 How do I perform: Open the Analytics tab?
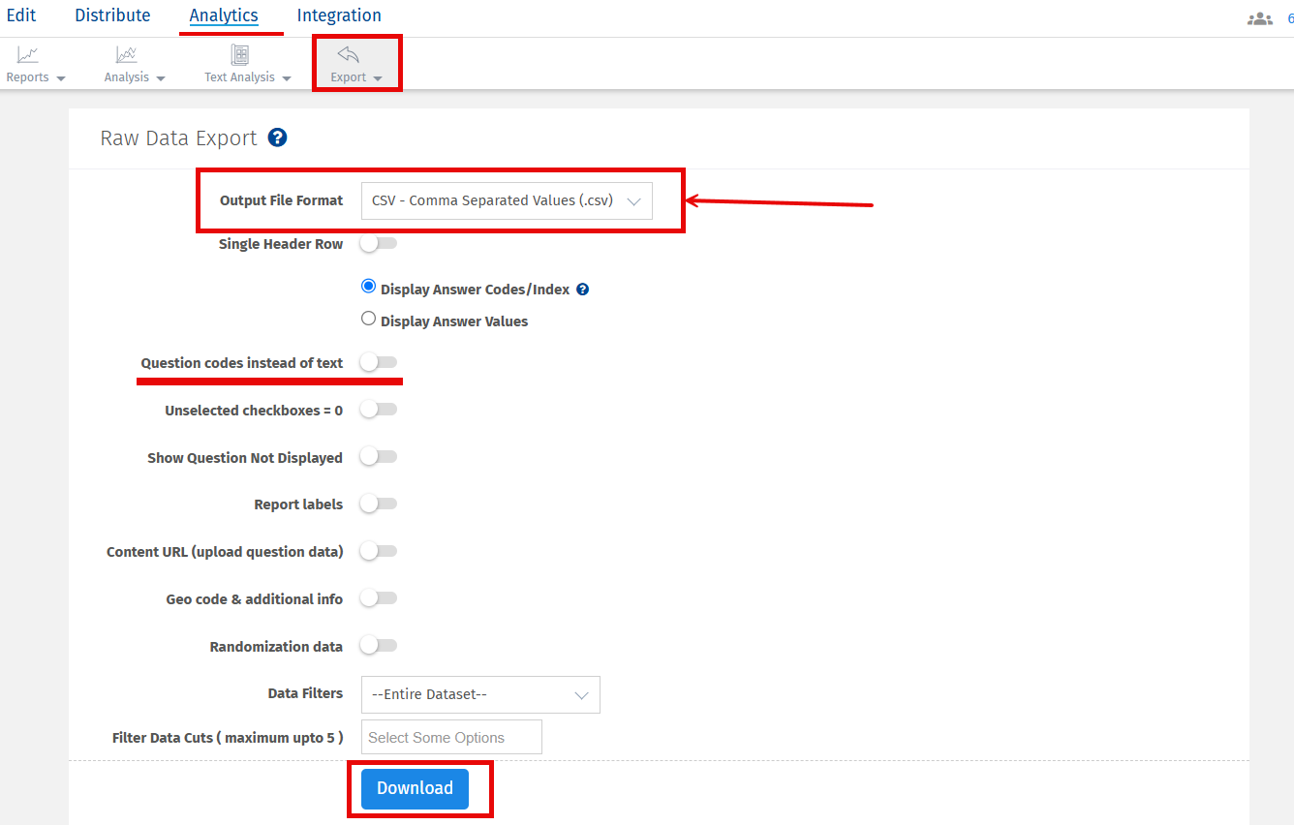[224, 15]
